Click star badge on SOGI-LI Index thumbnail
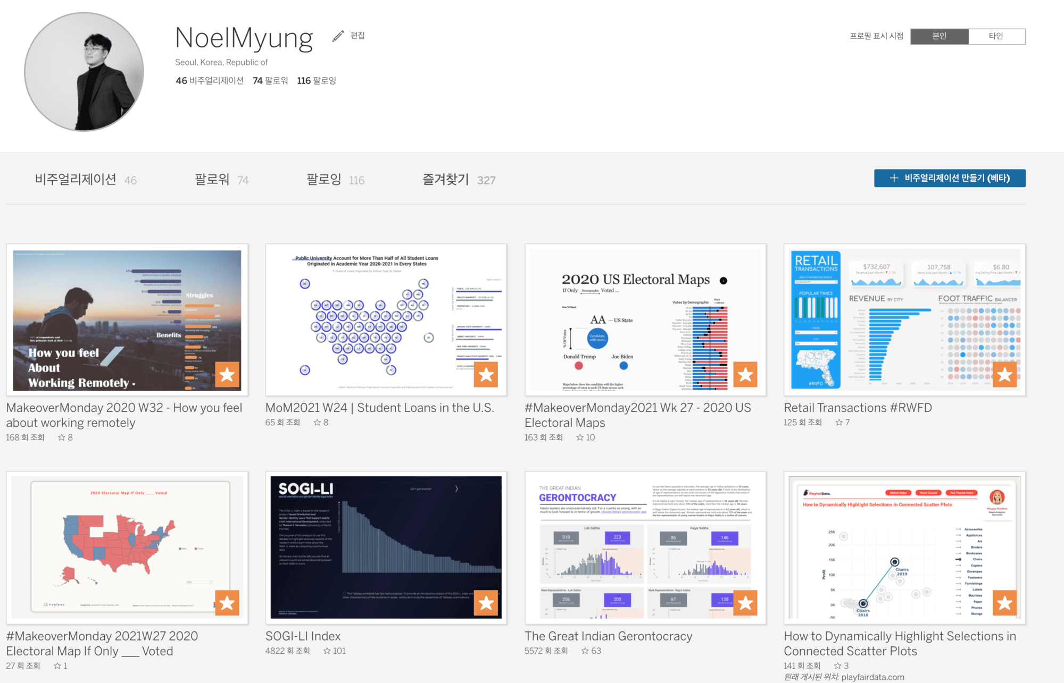The image size is (1064, 683). tap(486, 603)
